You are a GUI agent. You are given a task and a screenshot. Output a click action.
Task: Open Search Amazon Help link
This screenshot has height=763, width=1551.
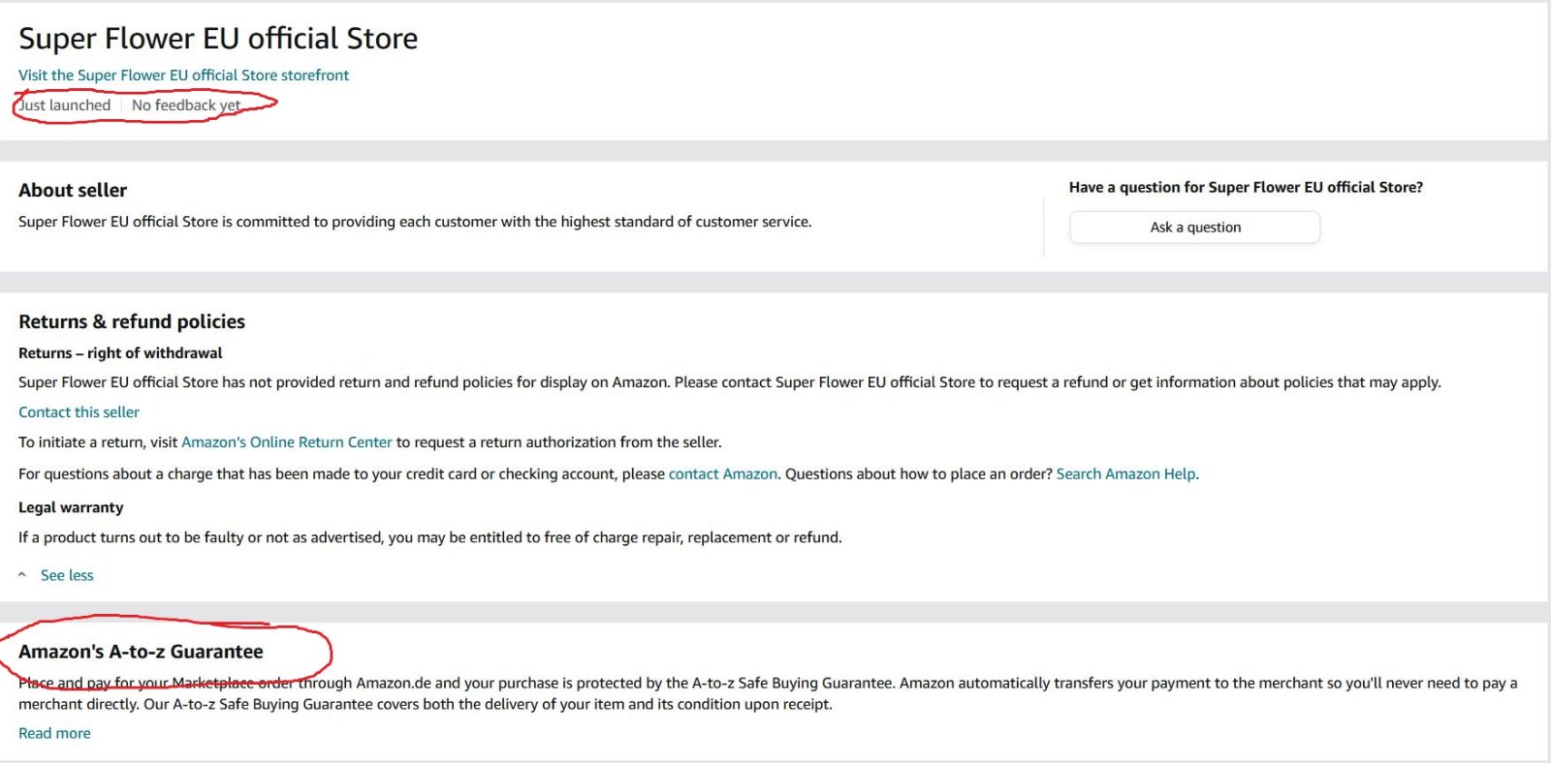pyautogui.click(x=1125, y=473)
